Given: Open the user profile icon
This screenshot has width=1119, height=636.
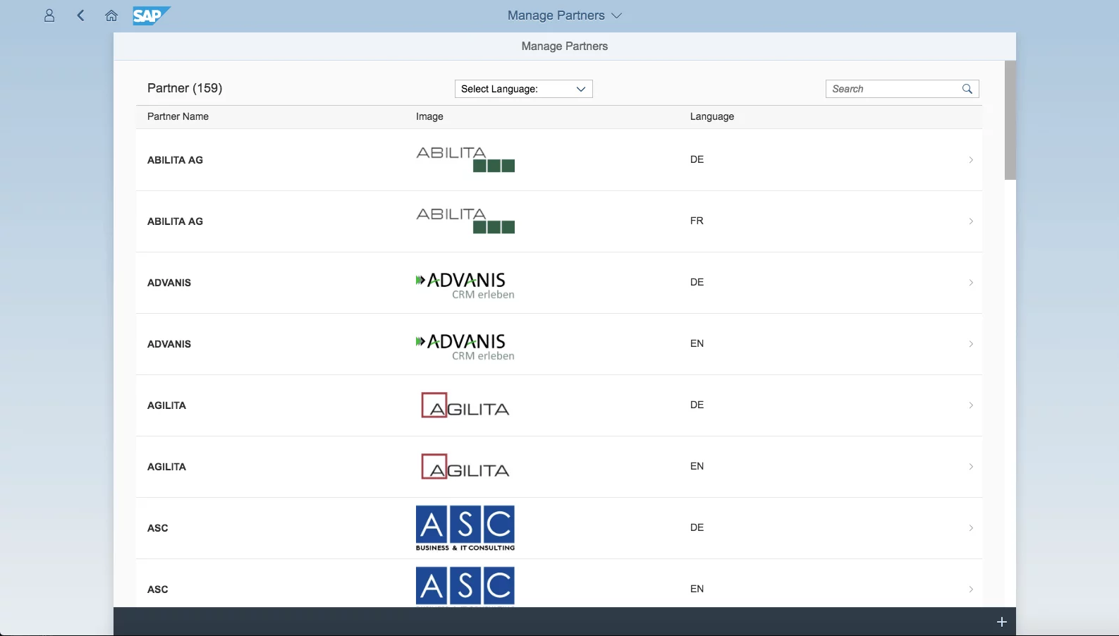Looking at the screenshot, I should coord(49,16).
